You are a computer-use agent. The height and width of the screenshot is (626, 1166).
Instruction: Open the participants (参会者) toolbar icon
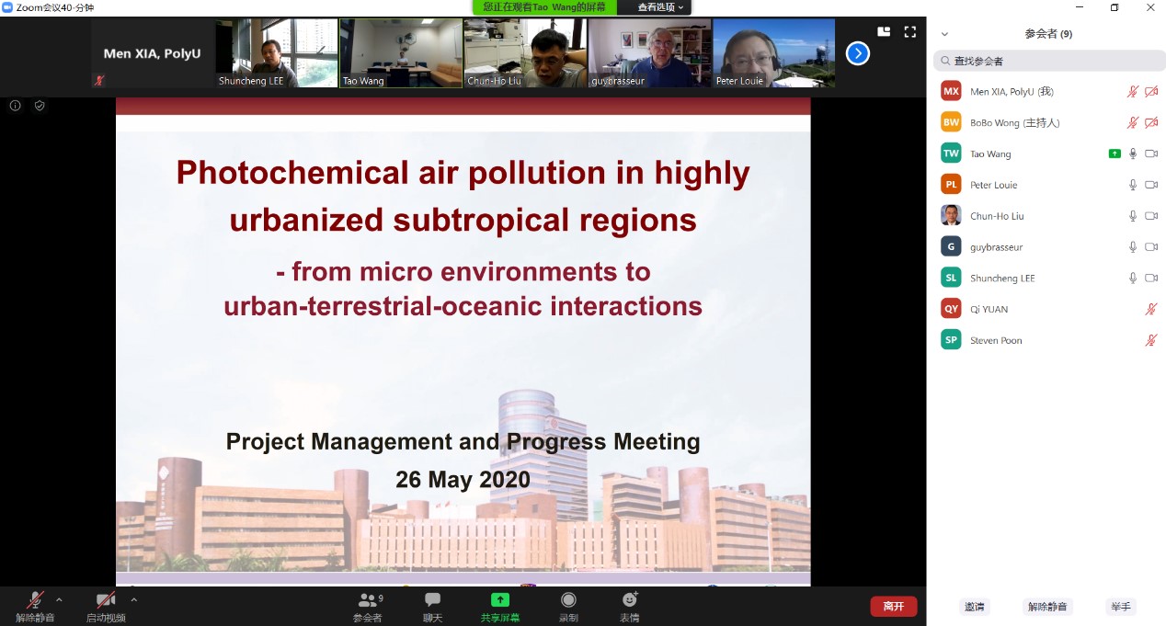click(x=367, y=601)
